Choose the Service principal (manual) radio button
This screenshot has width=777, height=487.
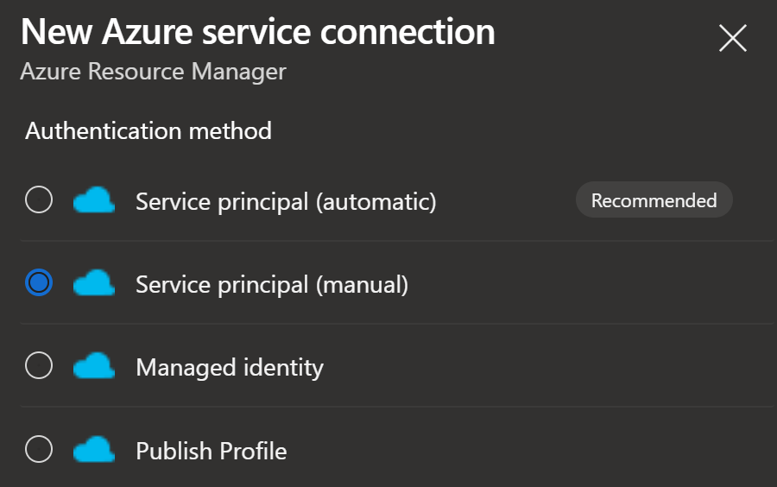click(39, 283)
